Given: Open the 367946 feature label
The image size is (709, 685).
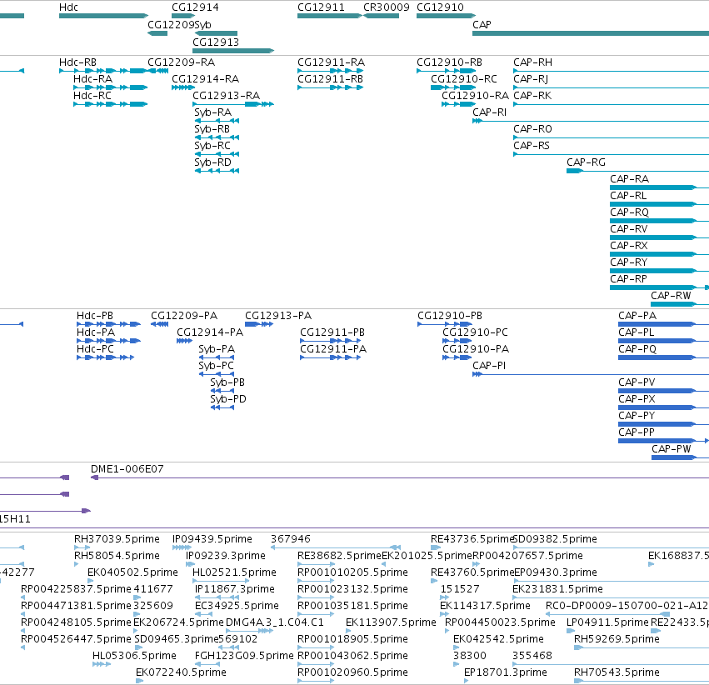Looking at the screenshot, I should [290, 539].
